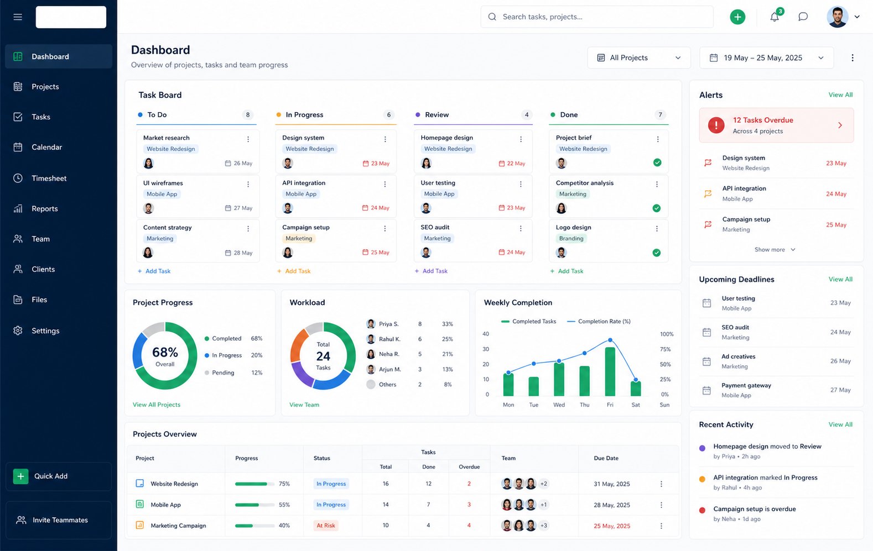Image resolution: width=873 pixels, height=551 pixels.
Task: Go to Dashboard in sidebar
Action: coord(59,56)
